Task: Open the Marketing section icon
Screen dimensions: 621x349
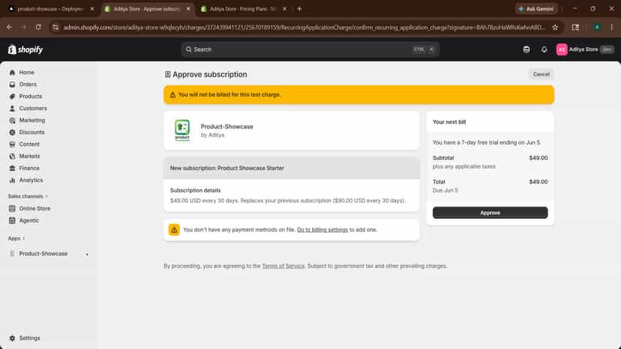Action: (12, 121)
